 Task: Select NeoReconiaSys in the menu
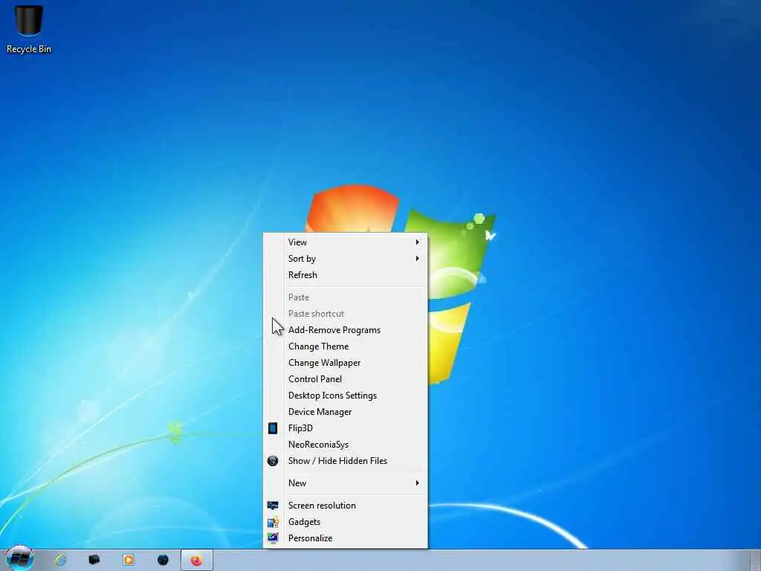pos(345,445)
